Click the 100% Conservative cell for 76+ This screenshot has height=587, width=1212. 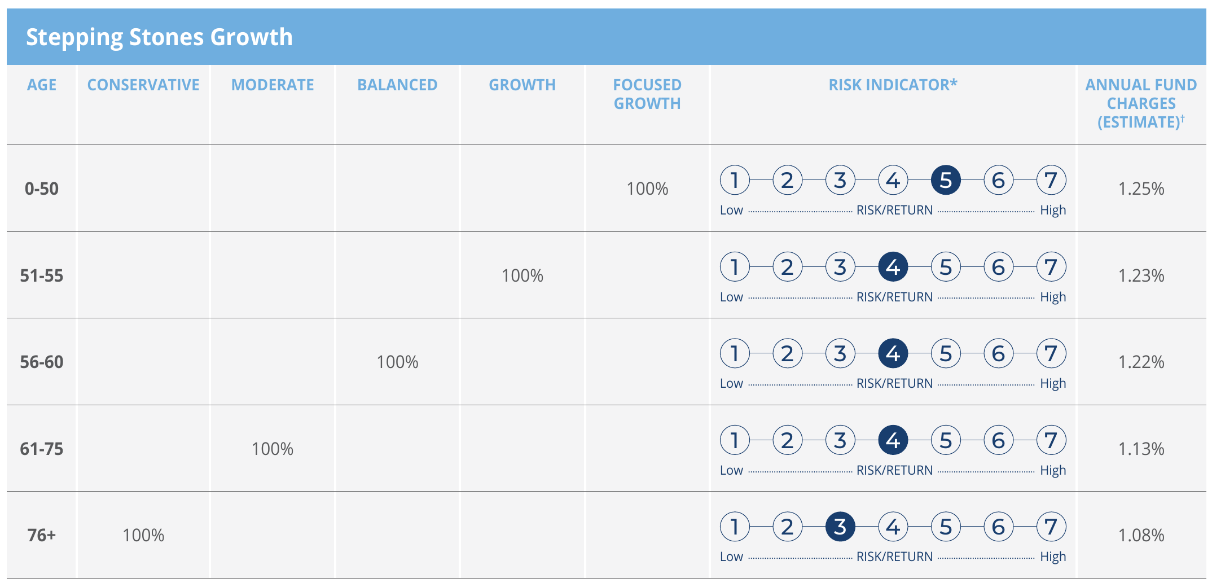[x=143, y=535]
